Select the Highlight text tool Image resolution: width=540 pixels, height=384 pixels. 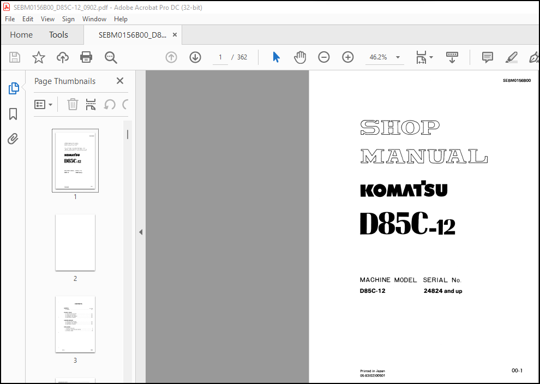(x=512, y=57)
